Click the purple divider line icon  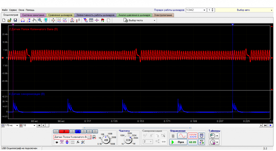click(97, 20)
